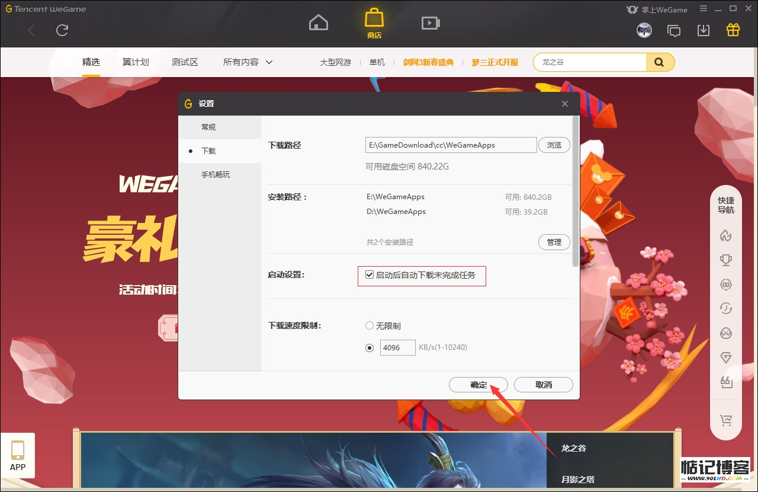Select 常规 in settings sidebar

(220, 127)
